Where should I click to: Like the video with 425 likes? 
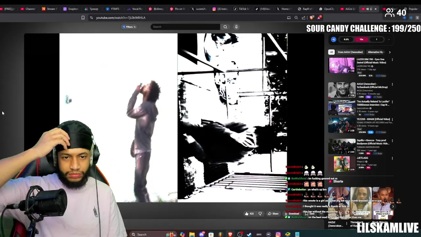(x=249, y=214)
